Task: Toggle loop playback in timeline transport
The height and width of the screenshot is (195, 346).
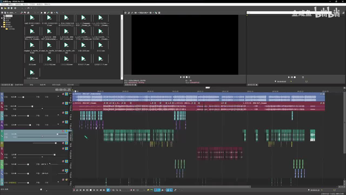Action: coord(77,190)
